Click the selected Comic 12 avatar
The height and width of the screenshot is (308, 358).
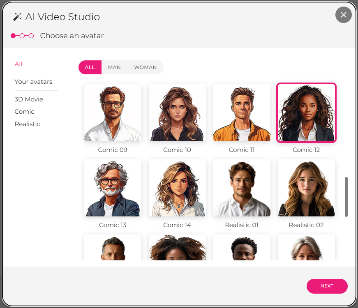306,113
